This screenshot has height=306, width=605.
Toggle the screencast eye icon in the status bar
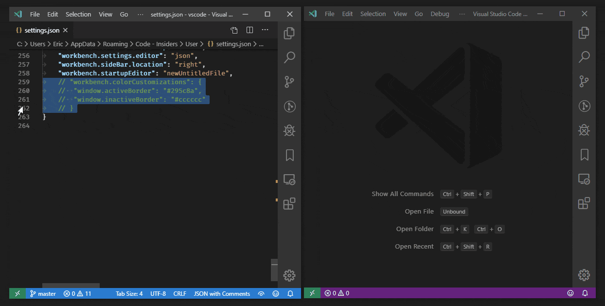pos(261,293)
